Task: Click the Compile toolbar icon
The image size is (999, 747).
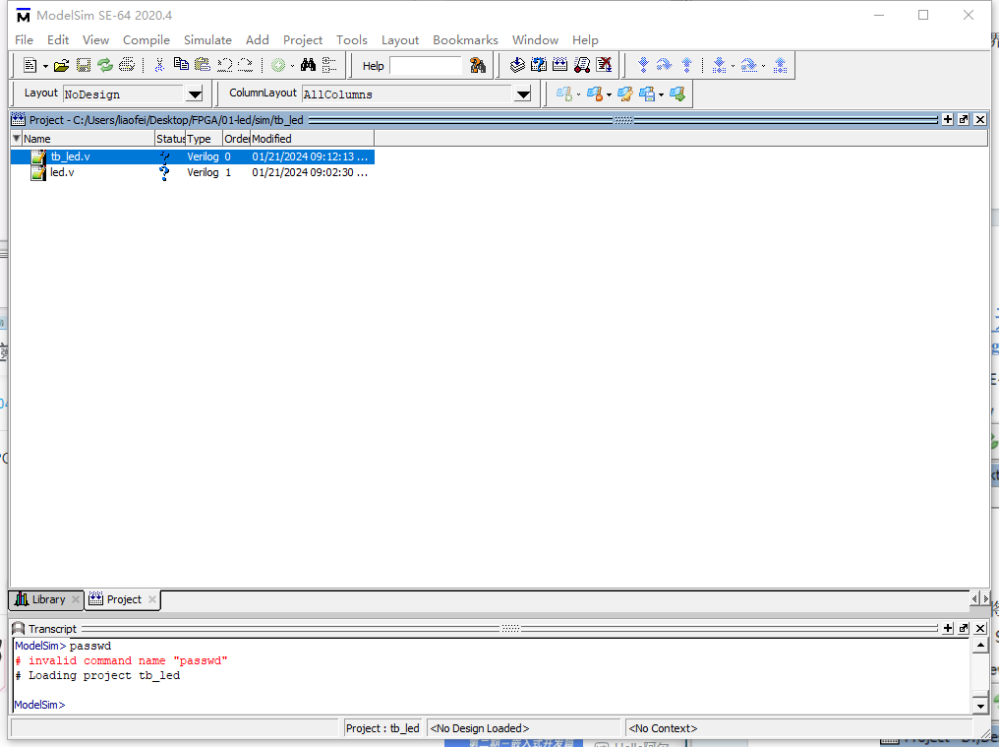Action: (517, 65)
